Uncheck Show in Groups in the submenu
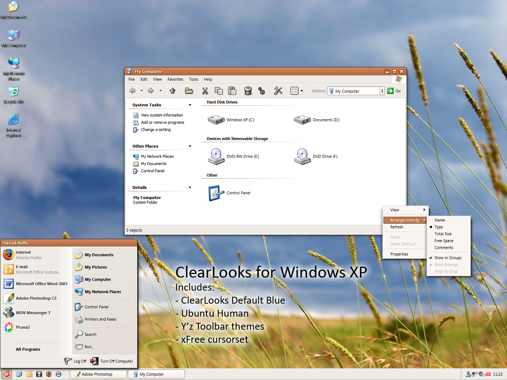Screen dimensions: 507x380 coord(448,258)
